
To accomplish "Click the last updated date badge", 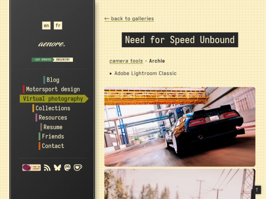I will tap(52, 59).
